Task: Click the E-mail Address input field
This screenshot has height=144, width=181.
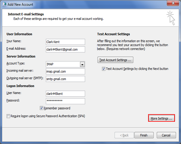Action: pos(65,49)
